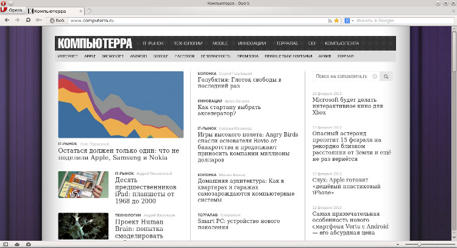This screenshot has height=248, width=457.
Task: Submit site search with magnifier icon
Action: point(386,76)
